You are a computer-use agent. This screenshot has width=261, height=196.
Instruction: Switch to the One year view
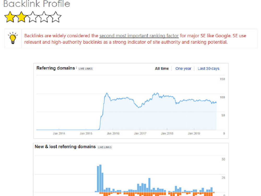pos(183,68)
